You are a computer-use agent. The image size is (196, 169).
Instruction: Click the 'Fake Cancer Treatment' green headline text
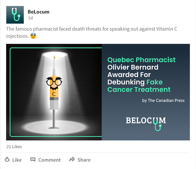tap(139, 89)
